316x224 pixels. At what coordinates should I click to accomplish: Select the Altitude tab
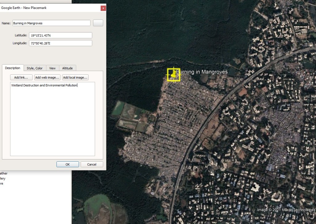coord(67,68)
